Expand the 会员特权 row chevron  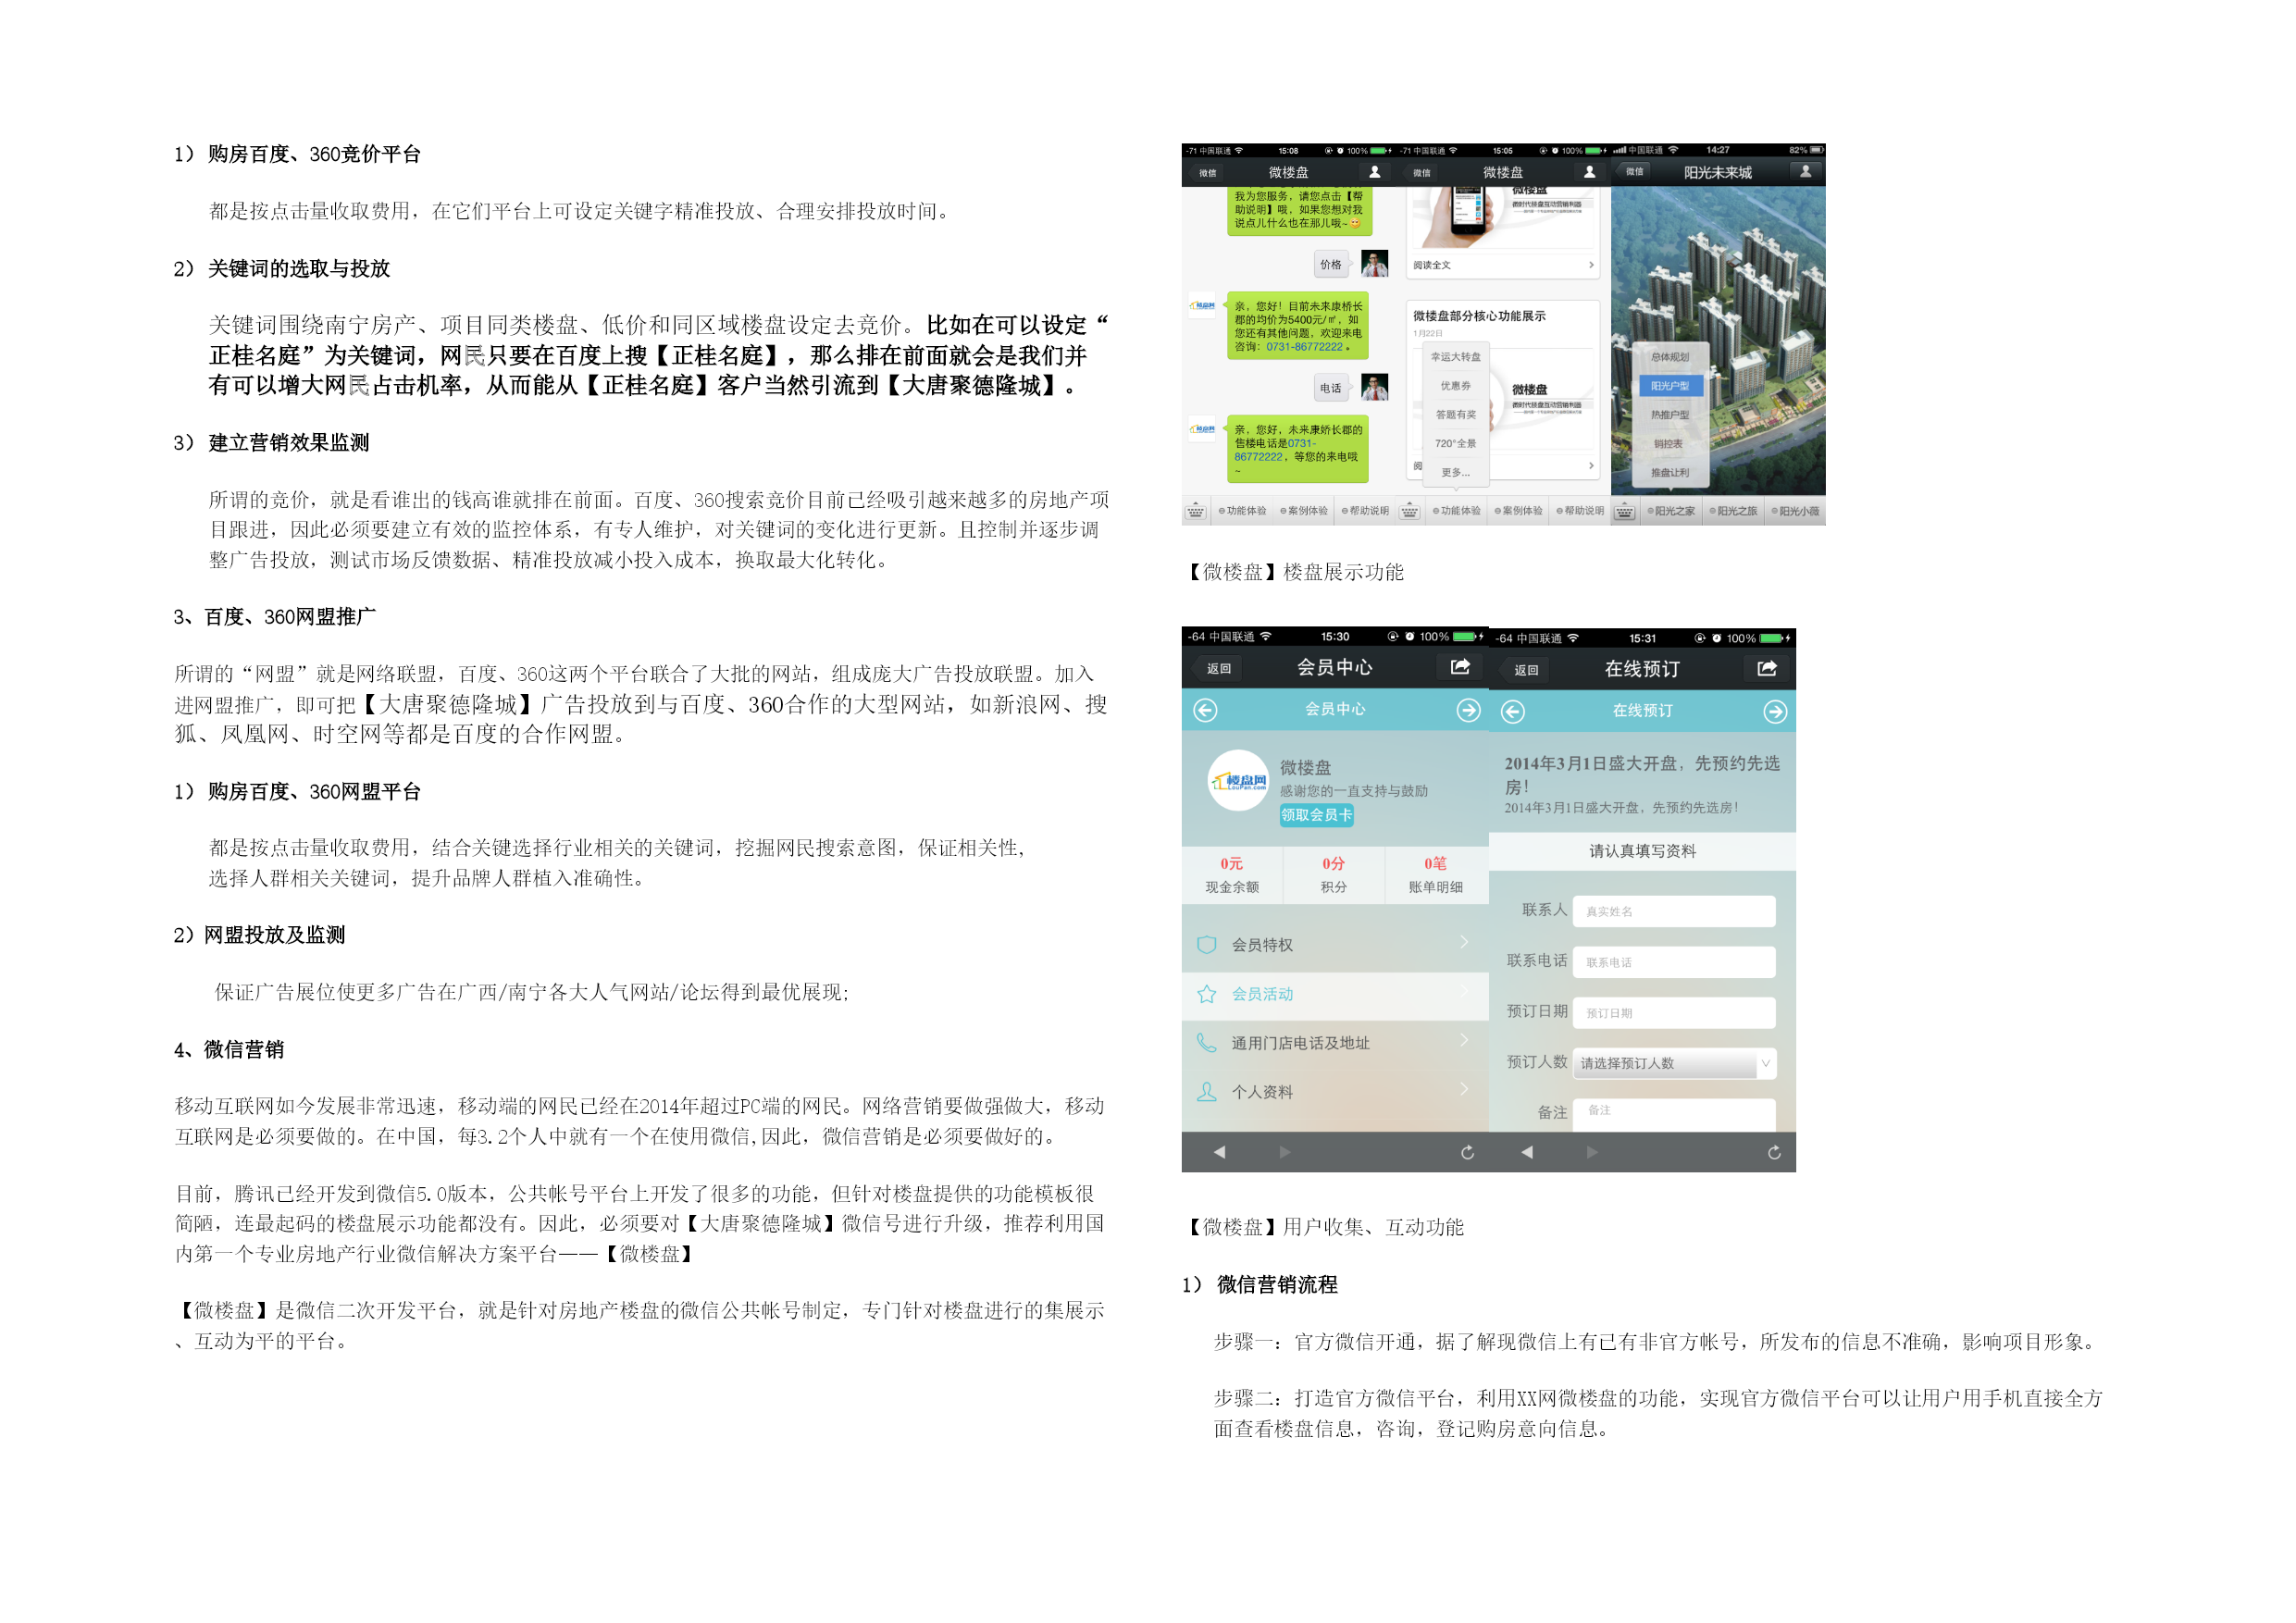click(x=1464, y=942)
